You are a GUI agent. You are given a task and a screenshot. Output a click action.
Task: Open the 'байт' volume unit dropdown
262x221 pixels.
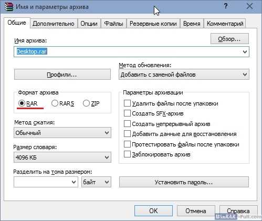pos(96,182)
